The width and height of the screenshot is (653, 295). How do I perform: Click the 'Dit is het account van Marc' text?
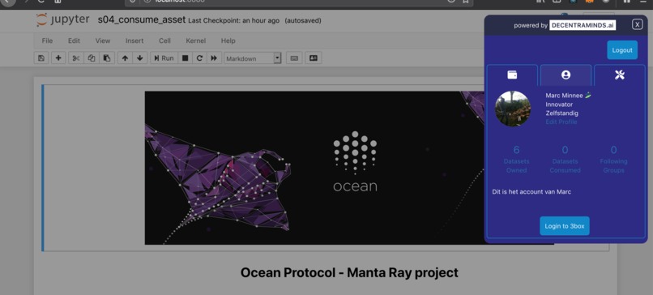(531, 191)
